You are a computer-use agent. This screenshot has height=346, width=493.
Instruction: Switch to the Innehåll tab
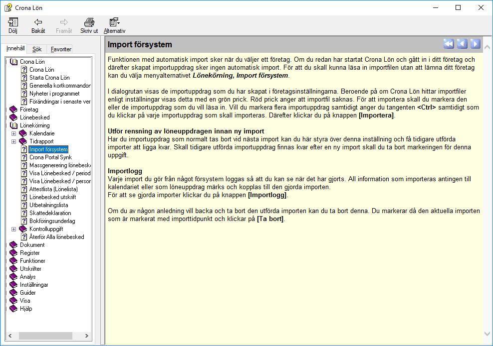tap(15, 48)
